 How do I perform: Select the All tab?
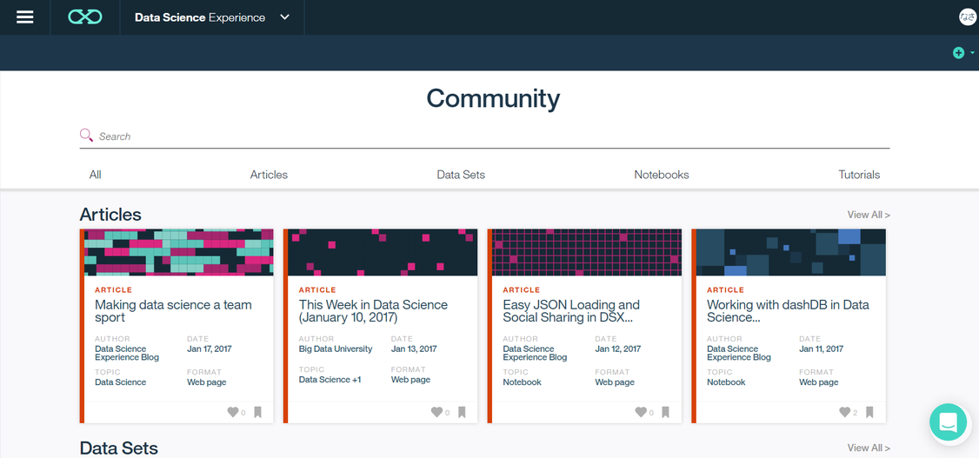tap(95, 175)
